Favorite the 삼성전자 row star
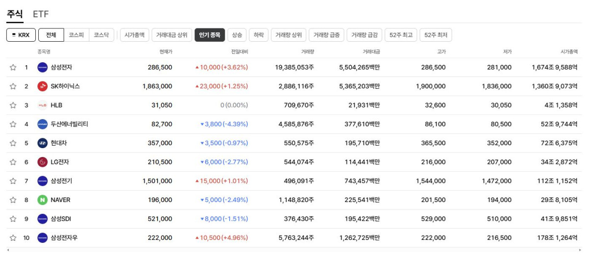Image resolution: width=589 pixels, height=258 pixels. point(13,67)
